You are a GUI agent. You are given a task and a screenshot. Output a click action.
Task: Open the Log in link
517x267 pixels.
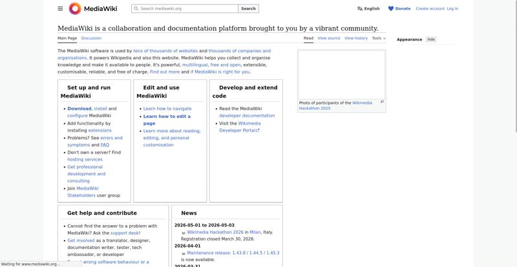pos(452,8)
